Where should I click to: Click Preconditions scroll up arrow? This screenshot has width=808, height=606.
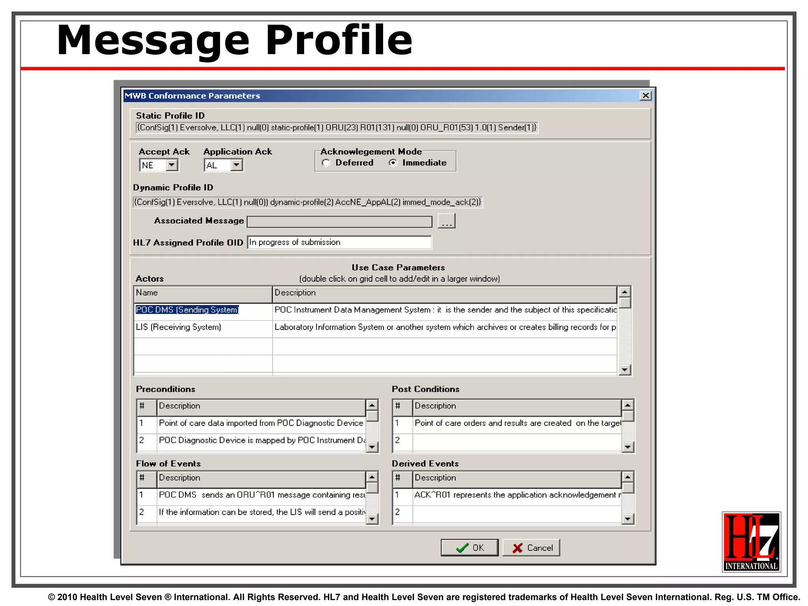click(372, 405)
